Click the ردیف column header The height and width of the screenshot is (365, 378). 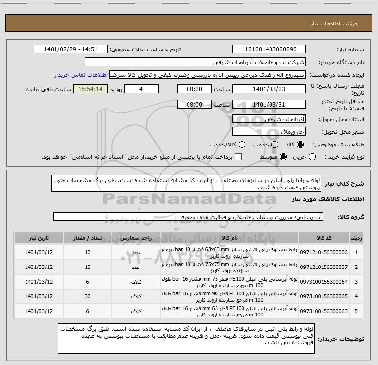tap(356, 238)
